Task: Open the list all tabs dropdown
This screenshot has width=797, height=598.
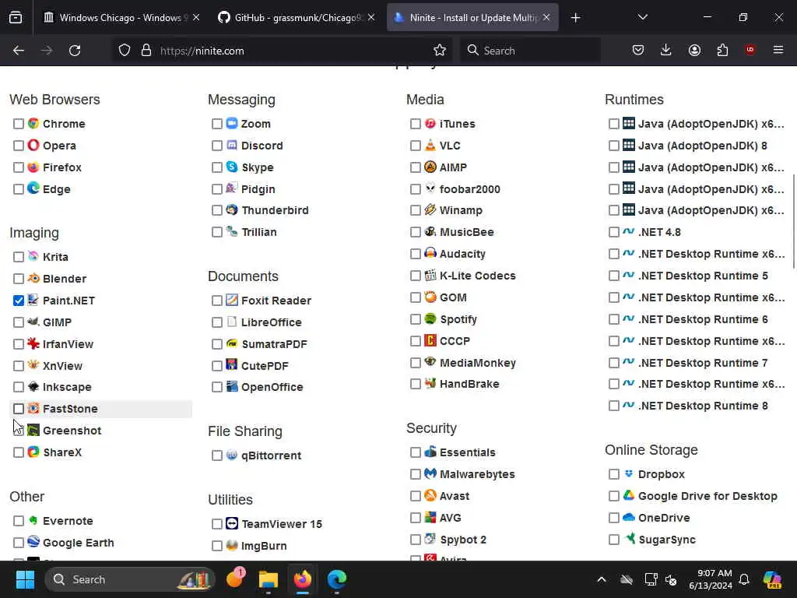Action: (x=642, y=17)
